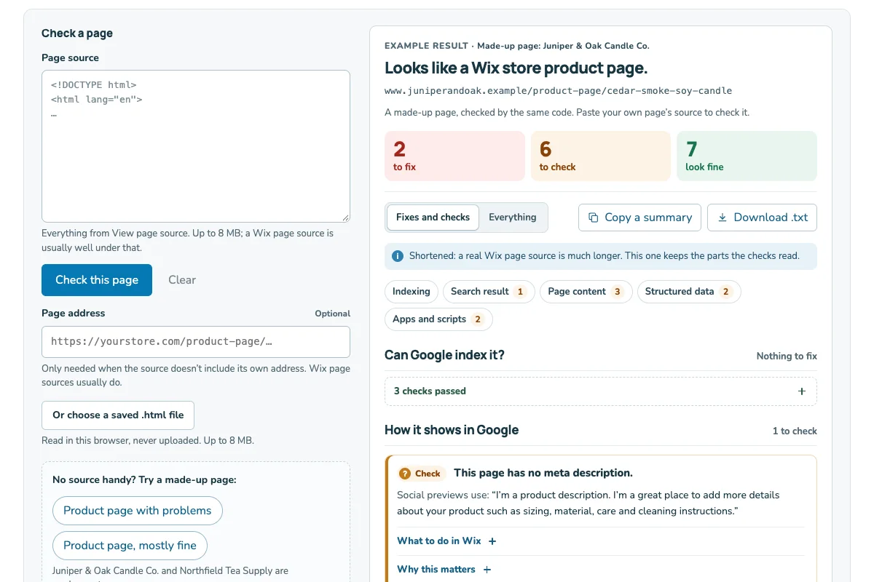
Task: Click the Optional label by Page address
Action: pos(333,314)
